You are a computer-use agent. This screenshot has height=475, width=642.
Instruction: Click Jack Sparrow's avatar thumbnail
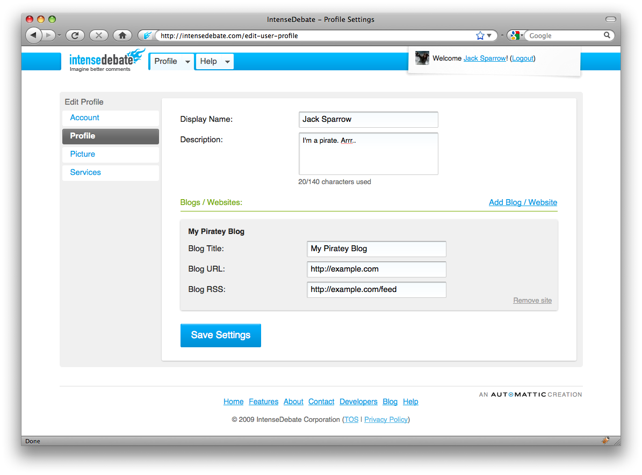tap(422, 58)
